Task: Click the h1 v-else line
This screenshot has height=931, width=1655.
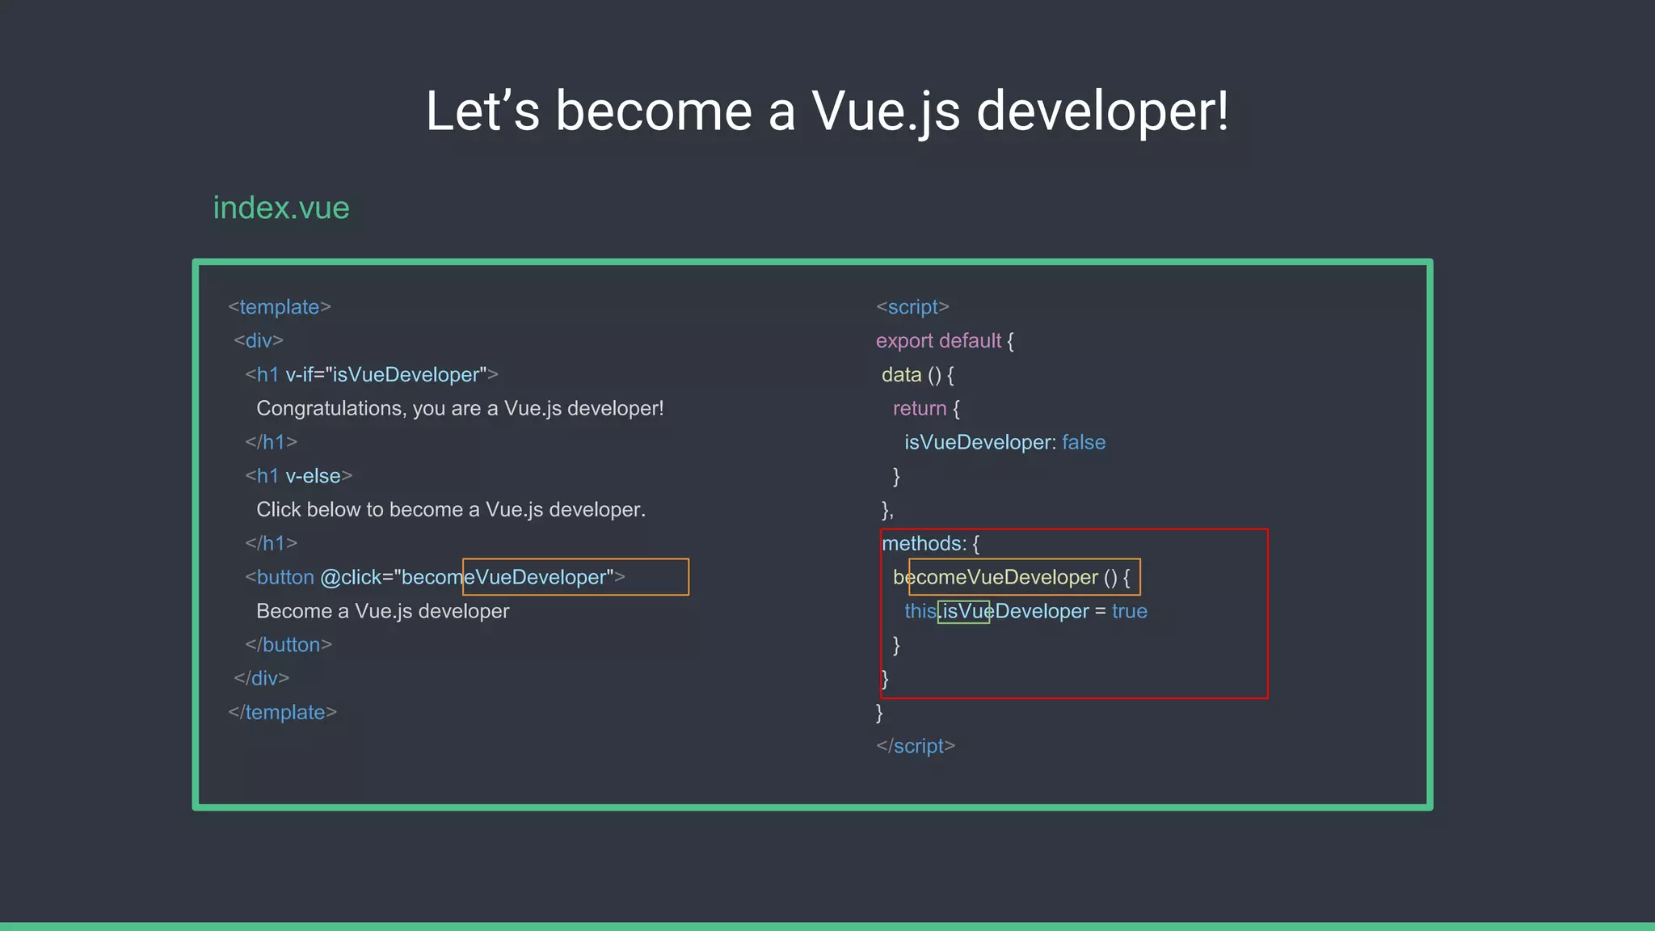Action: pyautogui.click(x=299, y=476)
